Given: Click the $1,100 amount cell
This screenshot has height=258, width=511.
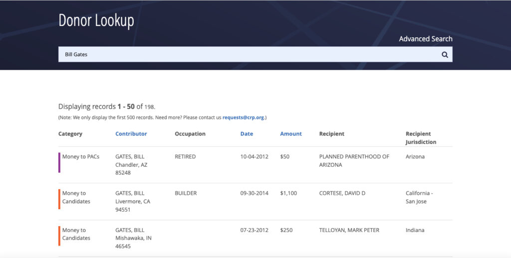Looking at the screenshot, I should [288, 193].
